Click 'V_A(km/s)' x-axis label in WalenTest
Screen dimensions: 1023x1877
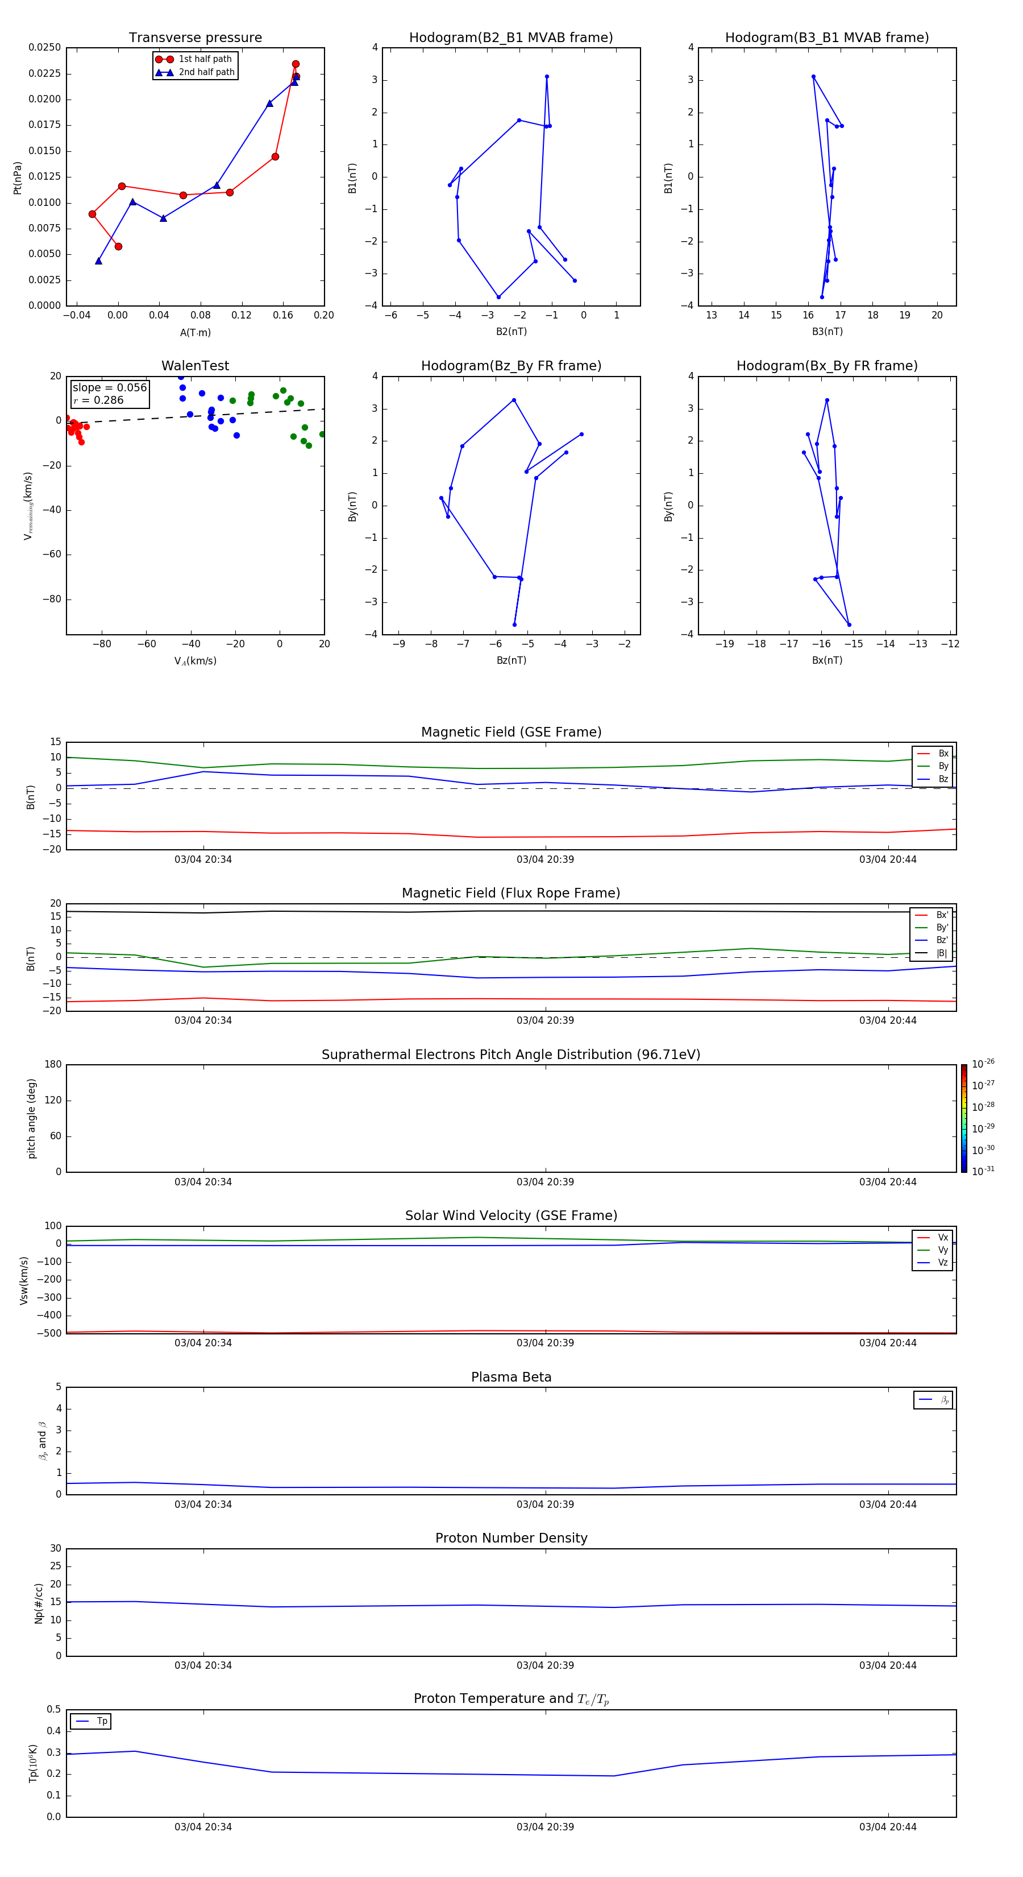click(195, 661)
